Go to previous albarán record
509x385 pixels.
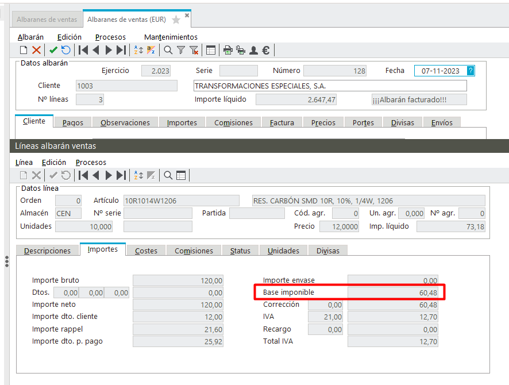(x=96, y=50)
